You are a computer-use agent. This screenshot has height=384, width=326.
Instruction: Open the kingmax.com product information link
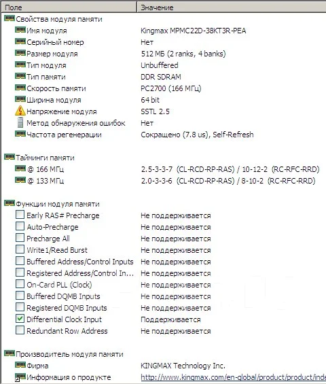[x=233, y=377]
